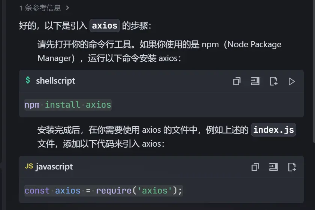Screen dimensions: 315x210
Task: Copy the shellscript code block
Action: tap(237, 81)
